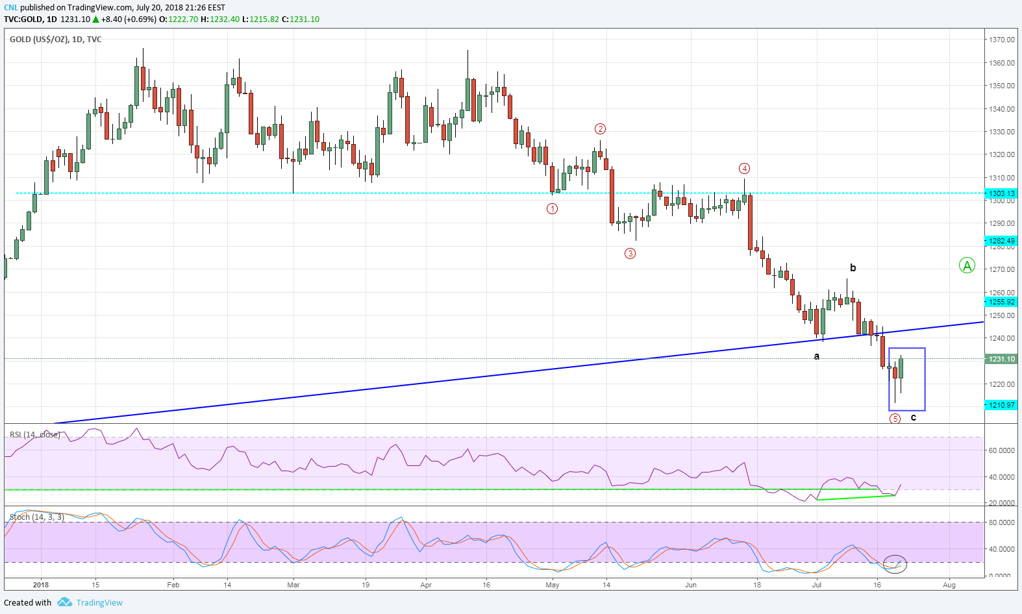Click the Stoch (14, 3, 3) indicator label
Image resolution: width=1022 pixels, height=614 pixels.
[36, 517]
